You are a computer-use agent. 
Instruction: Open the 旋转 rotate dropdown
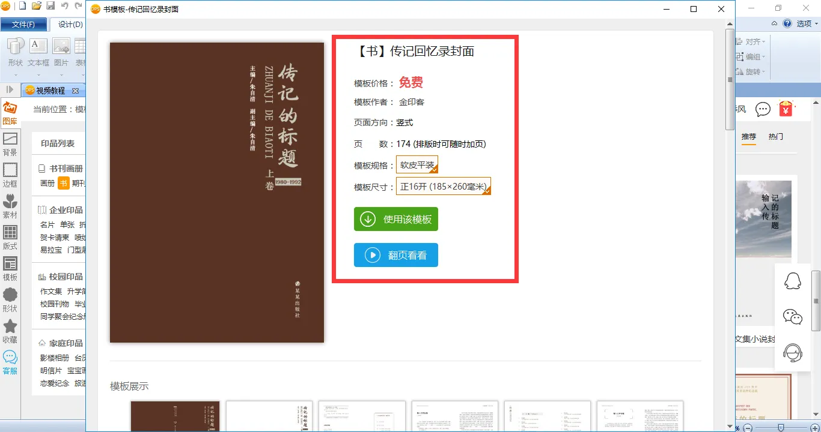(x=751, y=72)
